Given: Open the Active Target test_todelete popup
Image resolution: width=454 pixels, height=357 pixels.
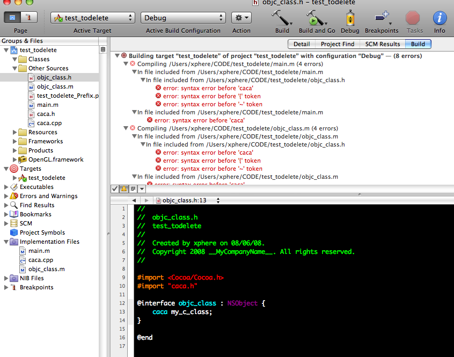Looking at the screenshot, I should point(93,18).
